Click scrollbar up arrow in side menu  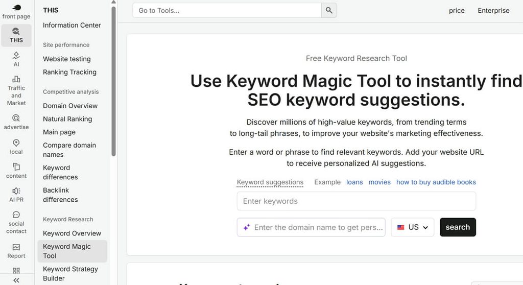pyautogui.click(x=113, y=2)
